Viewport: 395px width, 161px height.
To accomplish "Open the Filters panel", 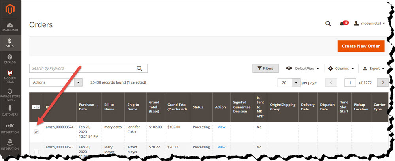I will (x=266, y=68).
